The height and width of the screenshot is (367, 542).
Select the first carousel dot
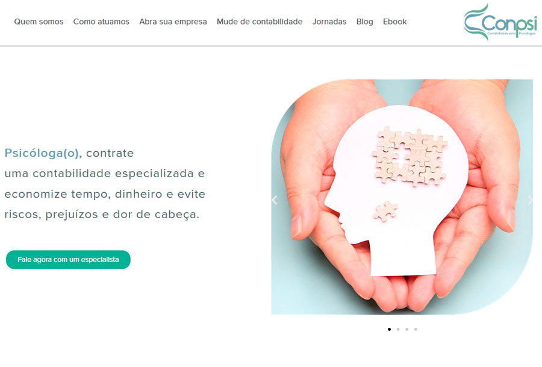389,329
